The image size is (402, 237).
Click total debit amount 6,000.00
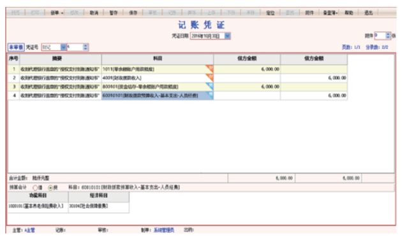tap(261, 178)
